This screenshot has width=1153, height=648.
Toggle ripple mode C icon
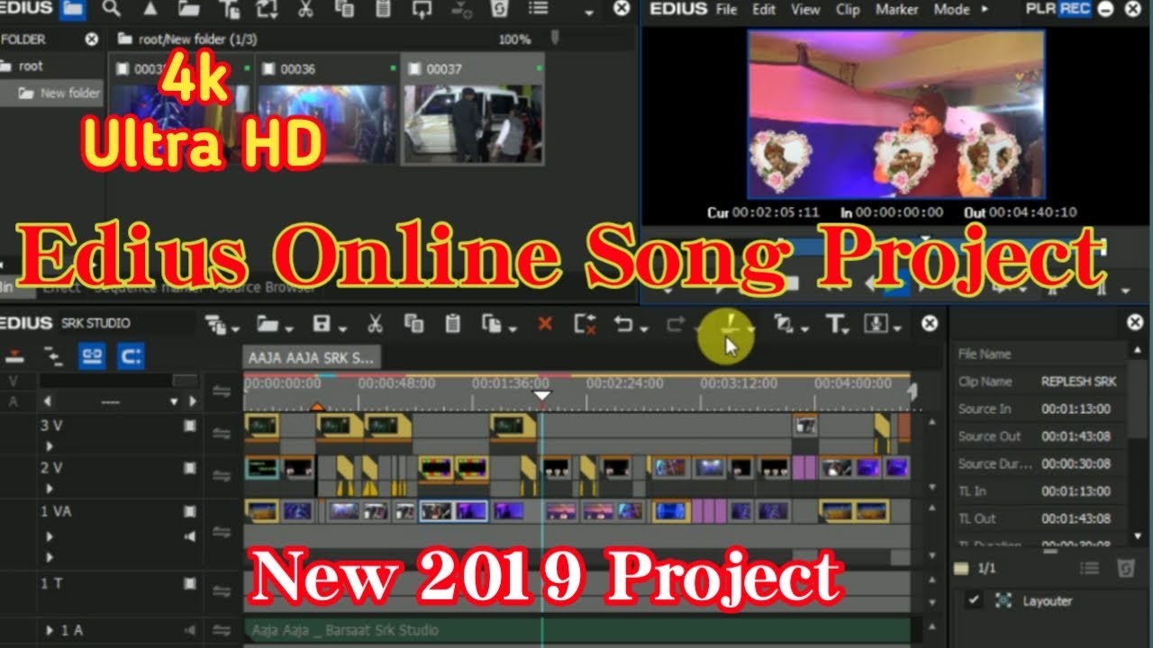click(x=131, y=356)
